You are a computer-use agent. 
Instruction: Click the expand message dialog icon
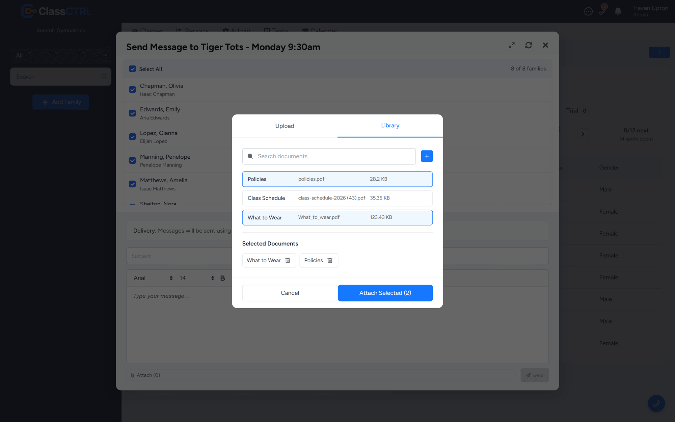coord(512,45)
